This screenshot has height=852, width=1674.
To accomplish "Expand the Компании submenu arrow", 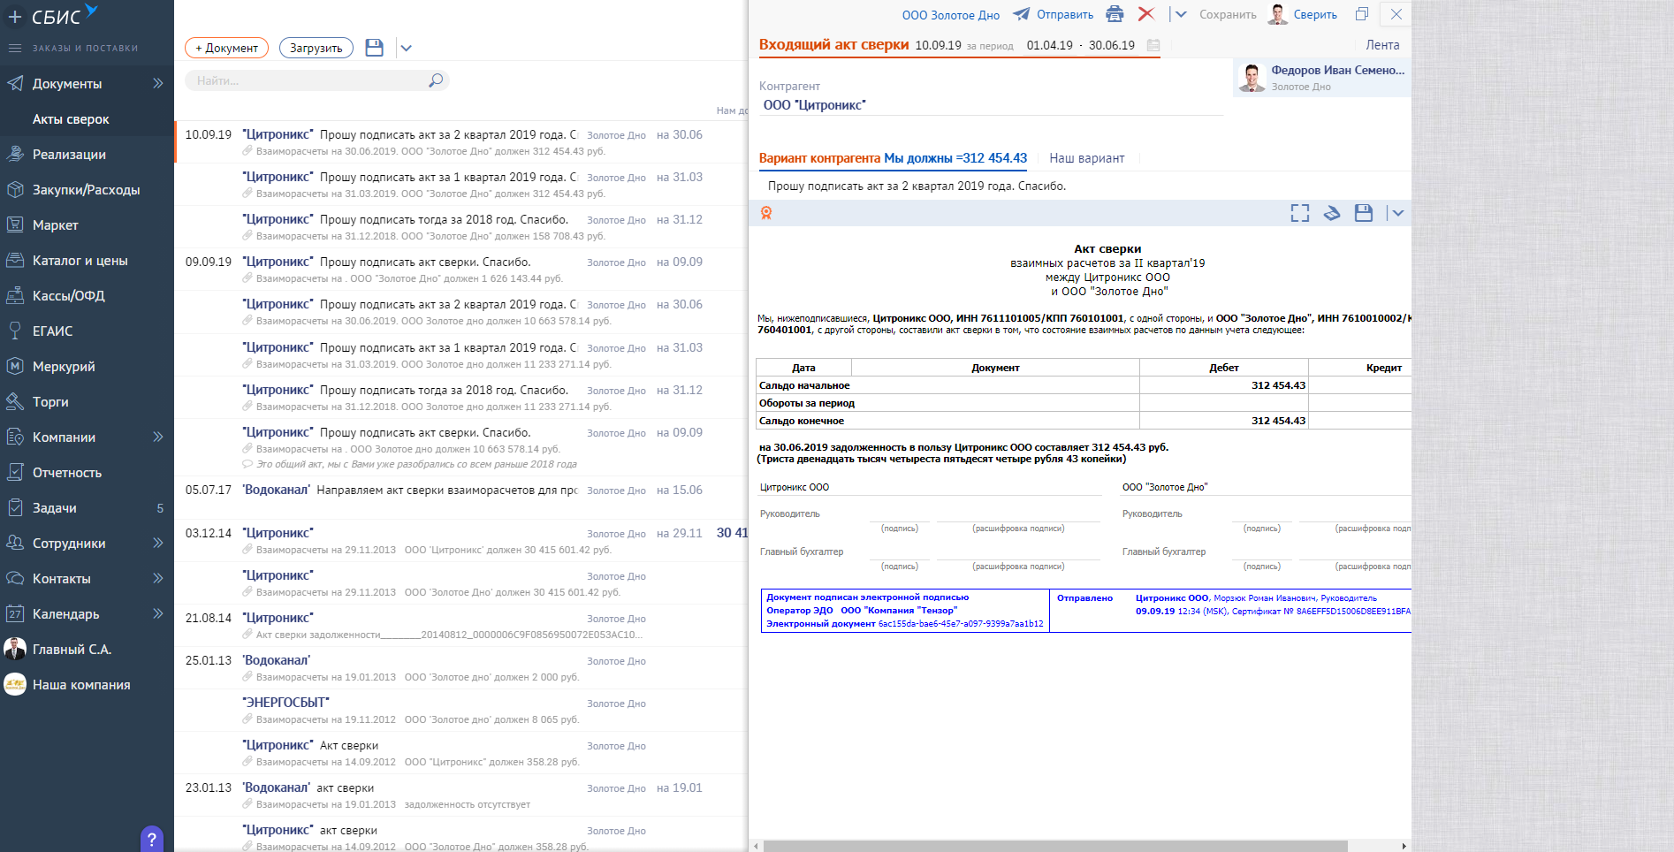I will click(158, 437).
